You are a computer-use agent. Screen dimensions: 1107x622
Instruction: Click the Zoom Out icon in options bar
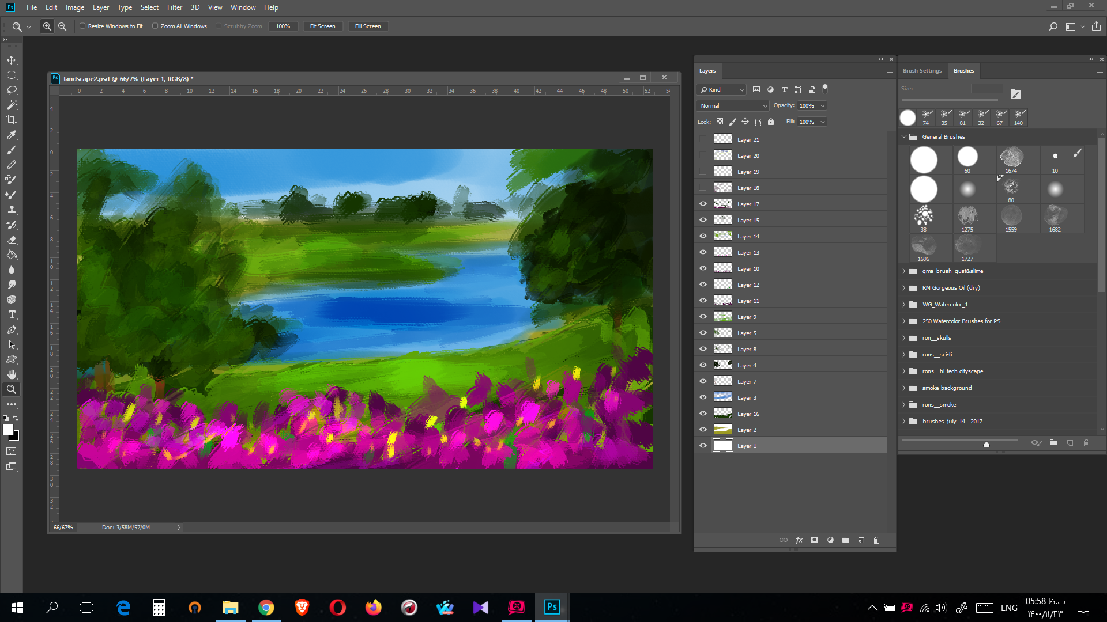(62, 26)
